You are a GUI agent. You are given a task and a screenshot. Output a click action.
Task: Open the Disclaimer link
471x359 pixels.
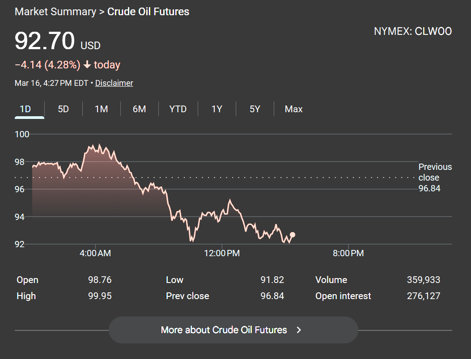point(114,83)
